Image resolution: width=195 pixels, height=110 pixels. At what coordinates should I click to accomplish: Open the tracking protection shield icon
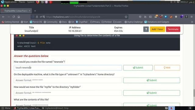tap(33, 17)
